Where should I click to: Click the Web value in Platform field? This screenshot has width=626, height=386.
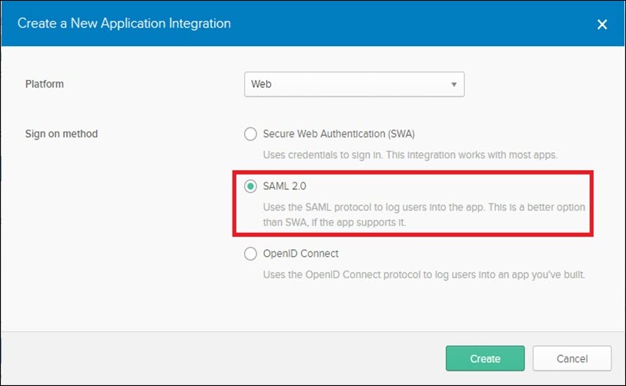click(x=261, y=84)
